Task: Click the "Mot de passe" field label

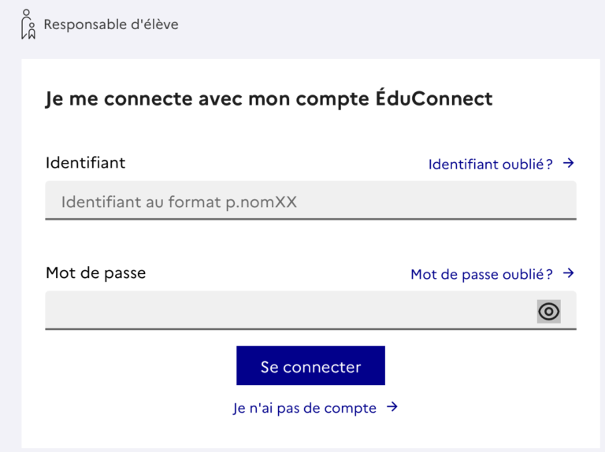Action: [95, 273]
